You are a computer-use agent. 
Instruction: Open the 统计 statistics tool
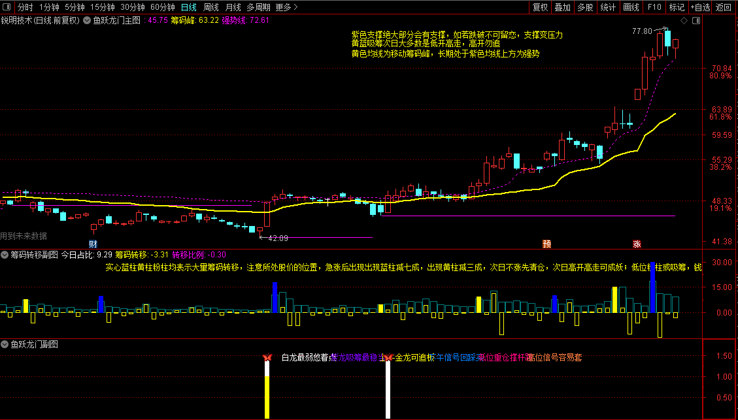coord(608,7)
